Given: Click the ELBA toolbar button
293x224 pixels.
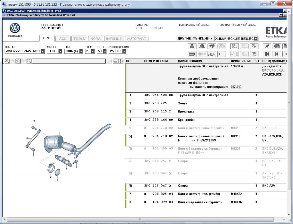Looking at the screenshot, I should pos(234,46).
